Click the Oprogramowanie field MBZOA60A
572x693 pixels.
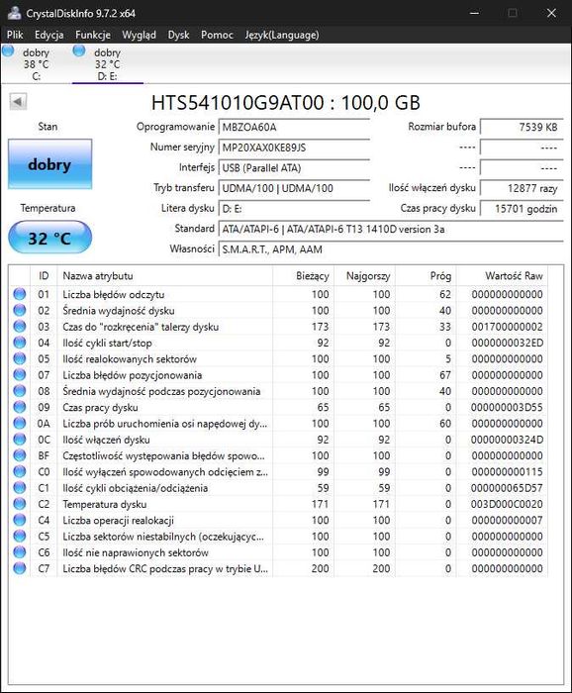(x=294, y=127)
